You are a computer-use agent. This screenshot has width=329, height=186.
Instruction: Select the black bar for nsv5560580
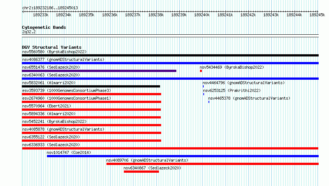[x=170, y=55]
